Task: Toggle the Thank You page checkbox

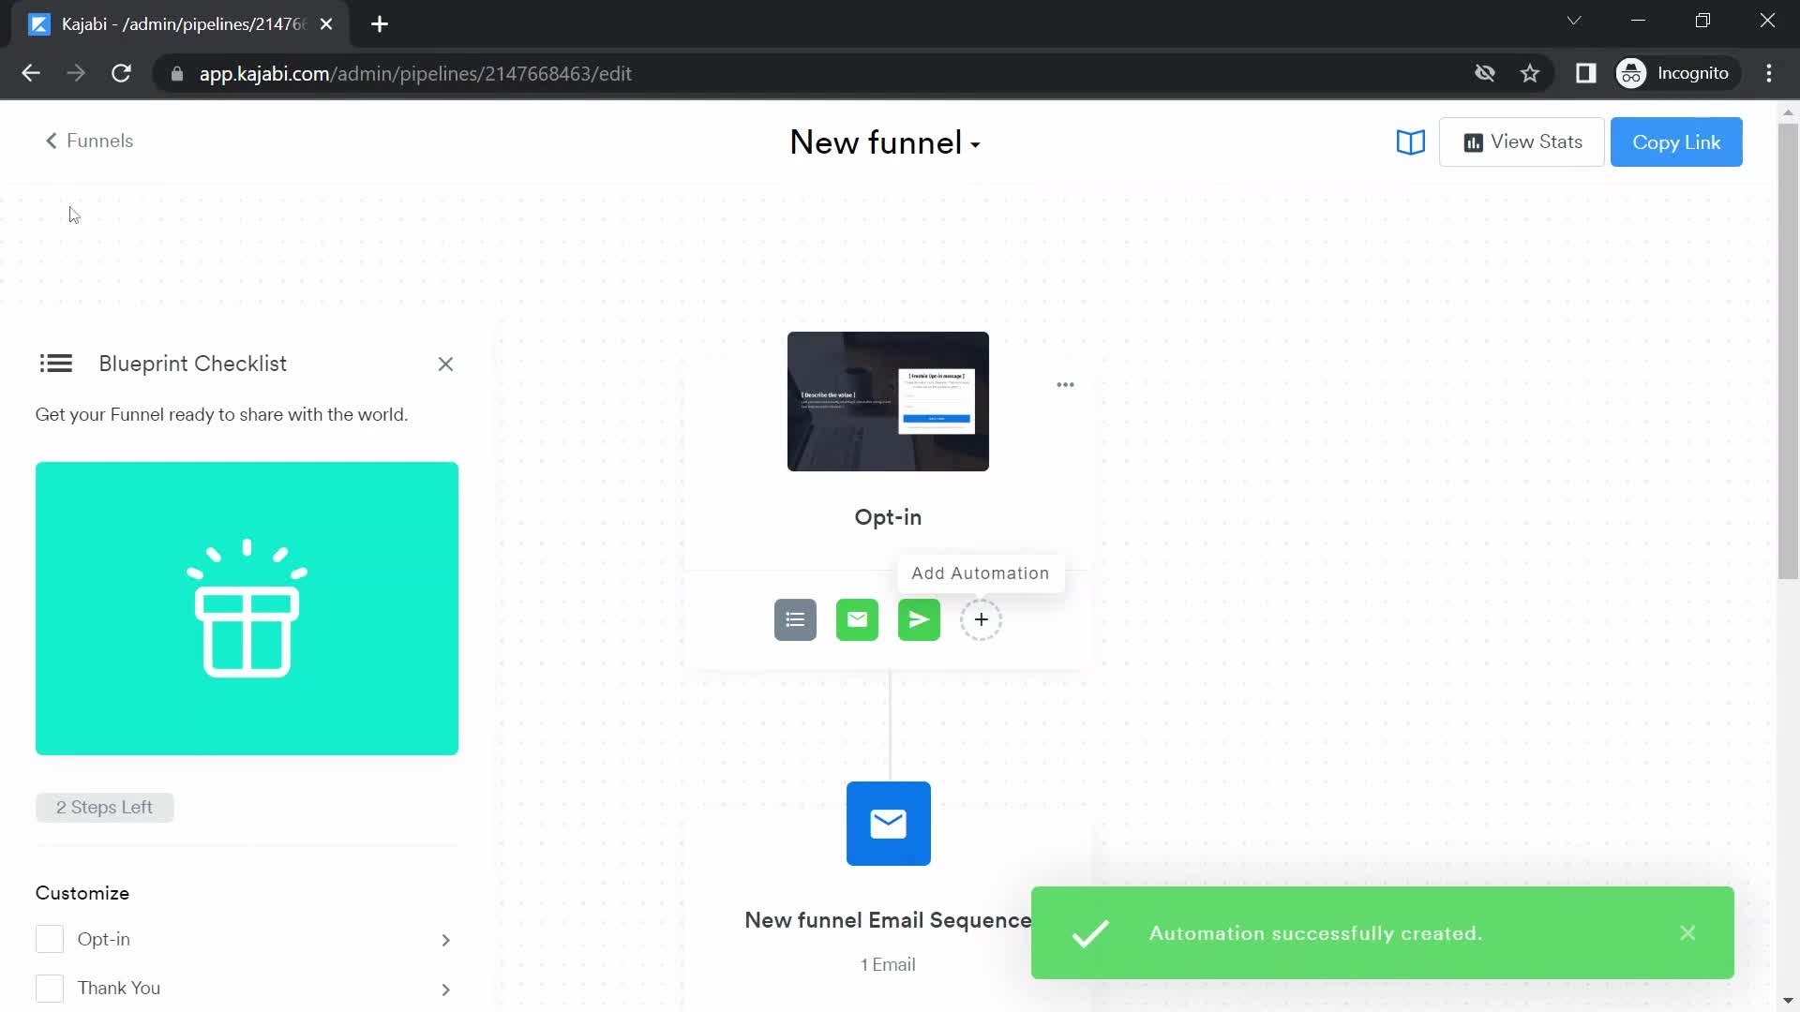Action: (x=48, y=988)
